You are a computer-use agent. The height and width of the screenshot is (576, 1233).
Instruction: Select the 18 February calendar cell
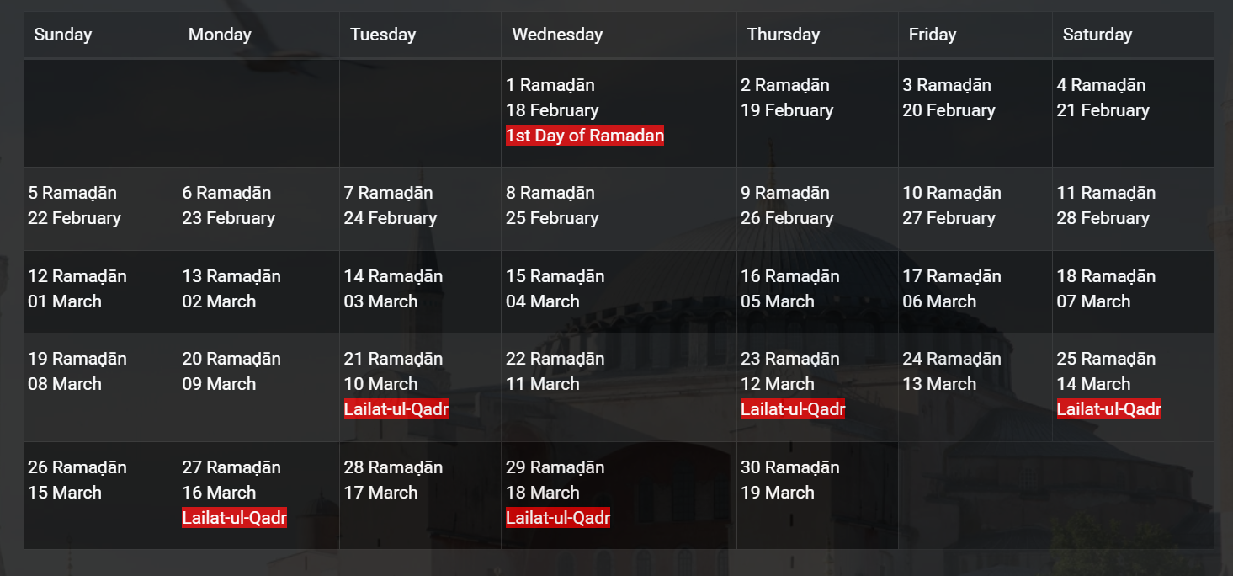pos(619,112)
